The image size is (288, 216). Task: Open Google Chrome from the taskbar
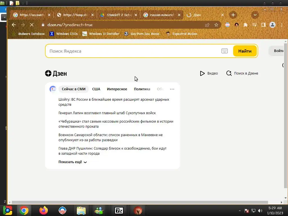(24, 210)
